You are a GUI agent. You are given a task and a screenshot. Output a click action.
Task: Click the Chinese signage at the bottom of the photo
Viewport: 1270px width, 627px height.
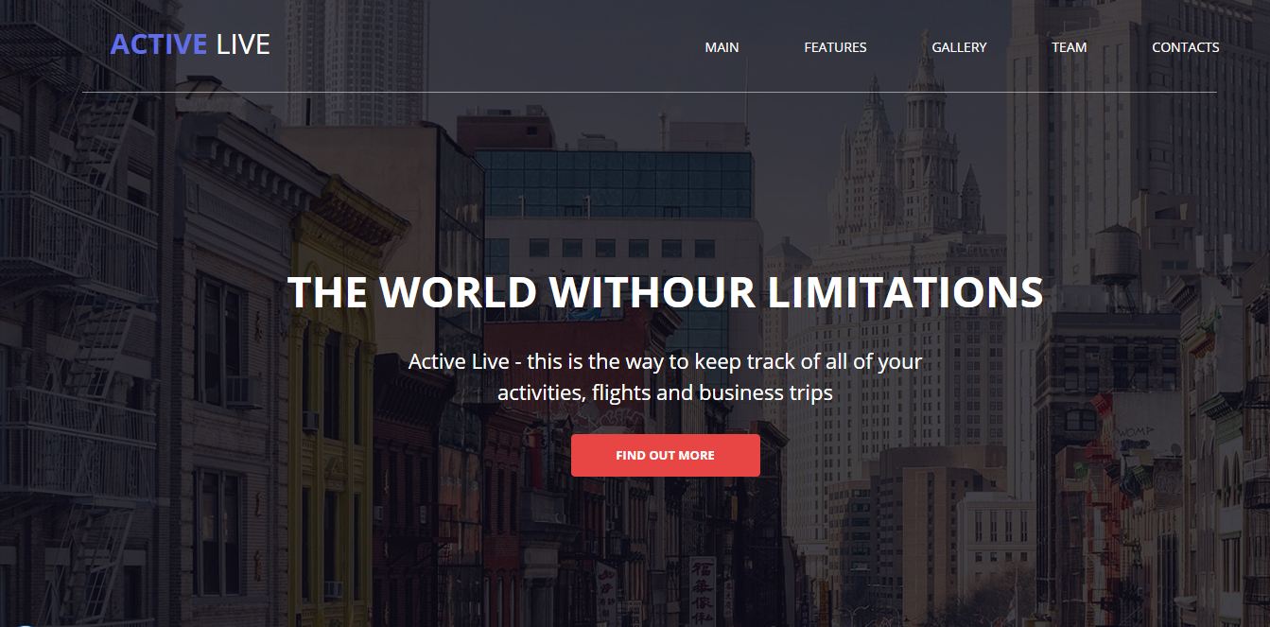click(702, 586)
